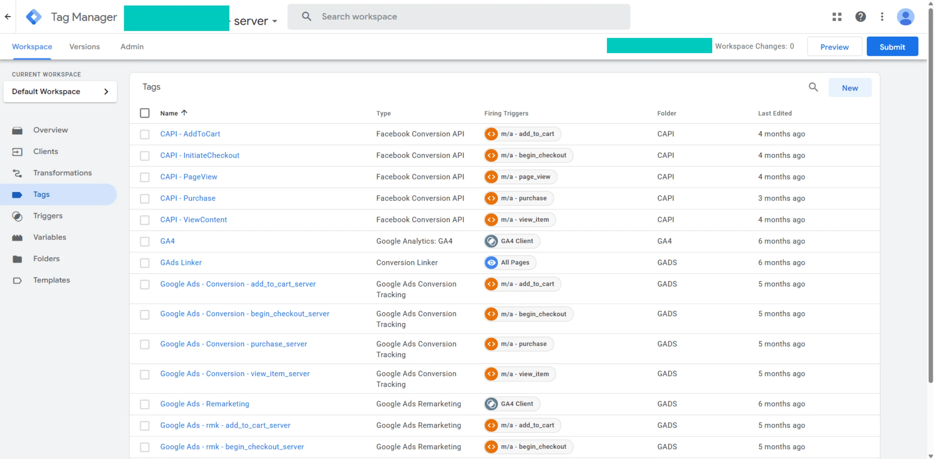Click the Search workspace field
Viewport: 934px width, 459px height.
tap(459, 17)
